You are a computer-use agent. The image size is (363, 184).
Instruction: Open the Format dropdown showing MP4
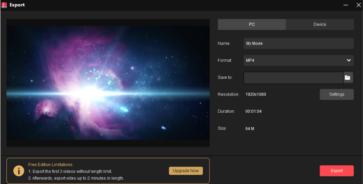[x=298, y=61]
